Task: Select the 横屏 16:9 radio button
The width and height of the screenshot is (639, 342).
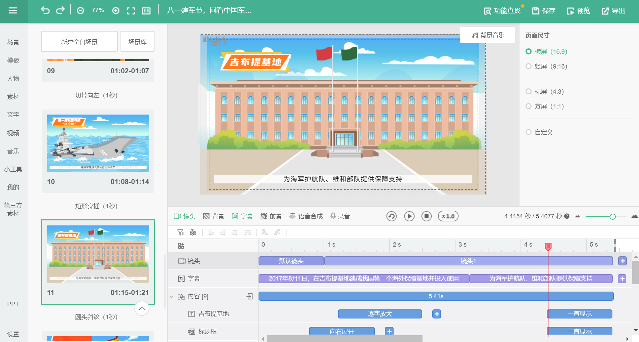Action: 528,51
